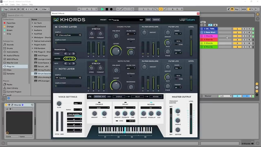Open the Create menu
Image resolution: width=261 pixels, height=147 pixels.
(12, 4)
